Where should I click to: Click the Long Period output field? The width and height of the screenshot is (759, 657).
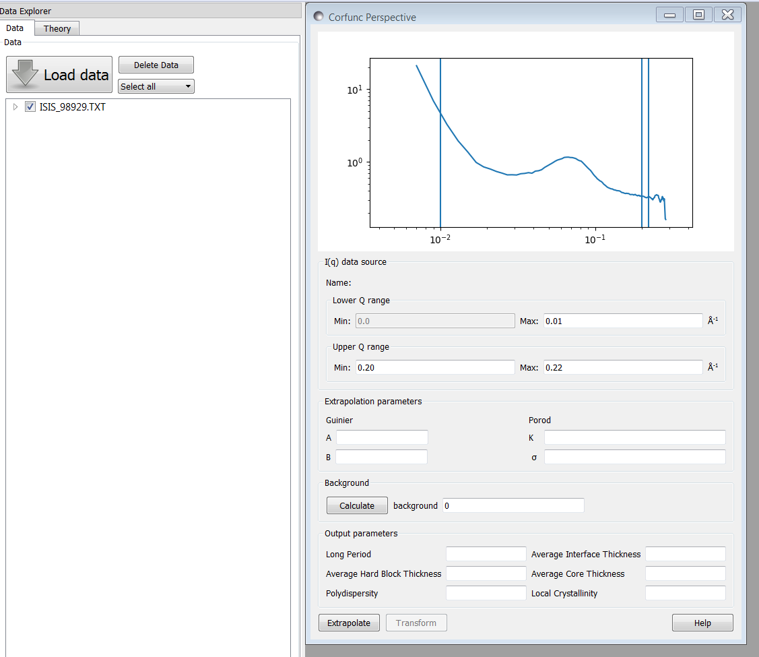pyautogui.click(x=486, y=554)
